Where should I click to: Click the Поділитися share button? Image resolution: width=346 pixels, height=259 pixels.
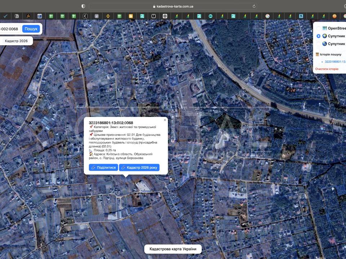tap(103, 167)
